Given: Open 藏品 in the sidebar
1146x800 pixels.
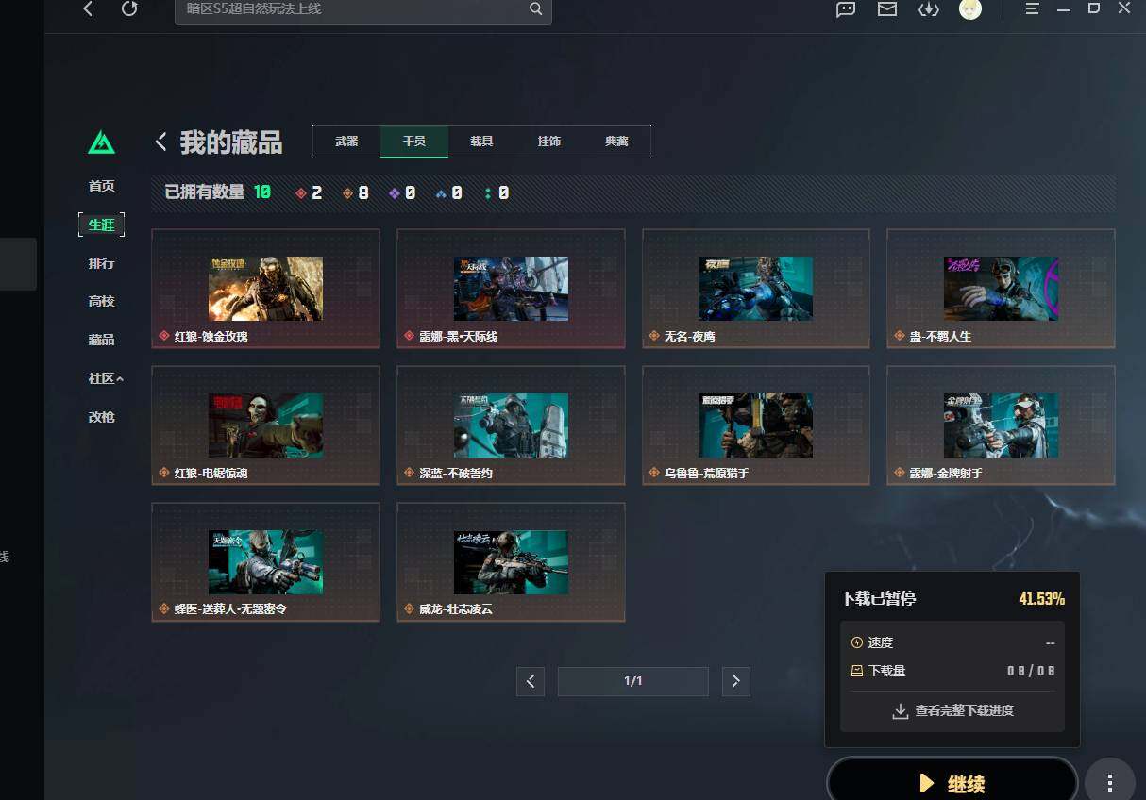Looking at the screenshot, I should (101, 340).
